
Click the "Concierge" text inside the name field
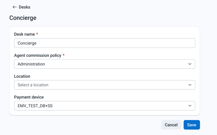(27, 43)
